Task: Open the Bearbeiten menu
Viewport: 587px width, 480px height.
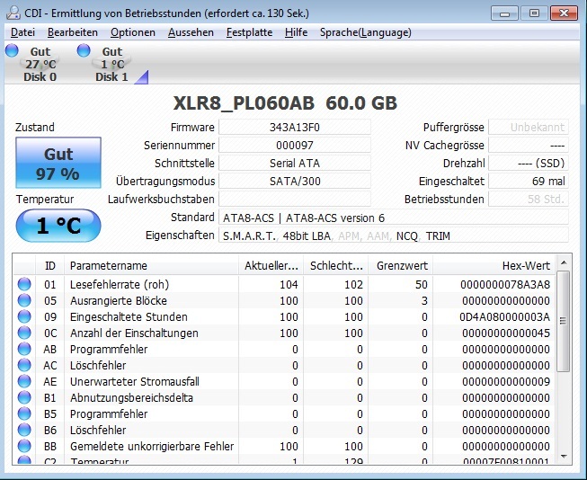Action: tap(73, 32)
